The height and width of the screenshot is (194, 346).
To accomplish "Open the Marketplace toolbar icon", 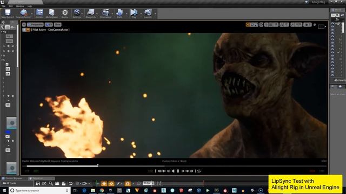I will [x=52, y=12].
